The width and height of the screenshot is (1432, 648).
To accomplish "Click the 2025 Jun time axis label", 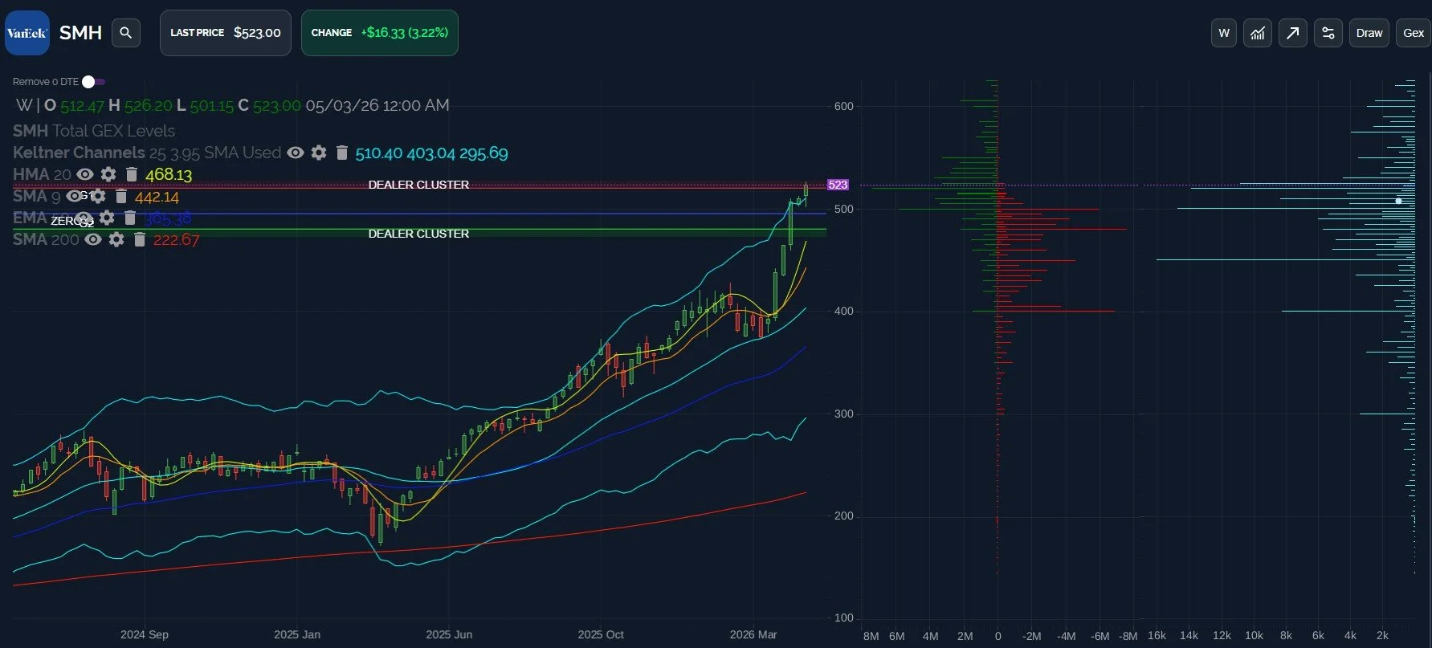I will point(449,634).
